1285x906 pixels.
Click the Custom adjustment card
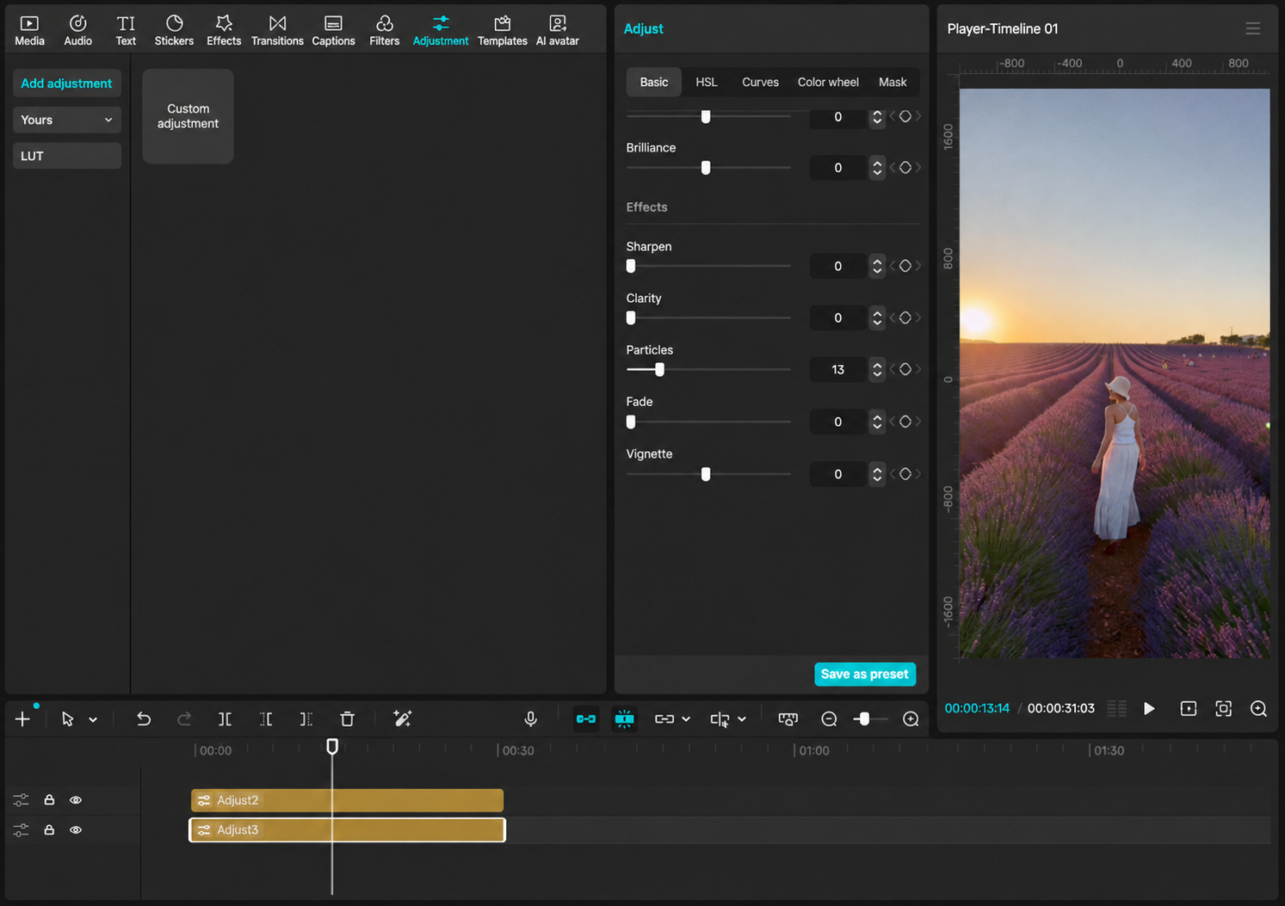click(x=188, y=116)
